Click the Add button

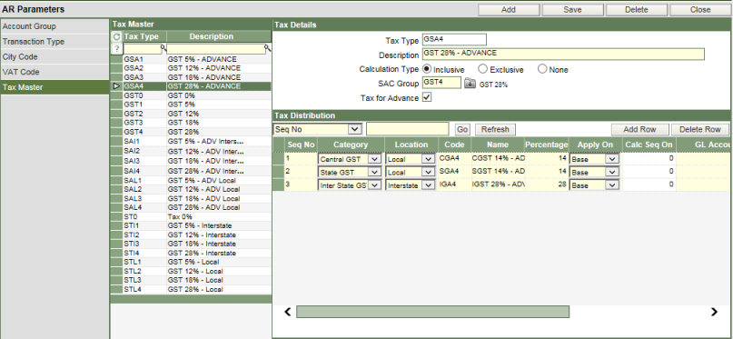509,9
